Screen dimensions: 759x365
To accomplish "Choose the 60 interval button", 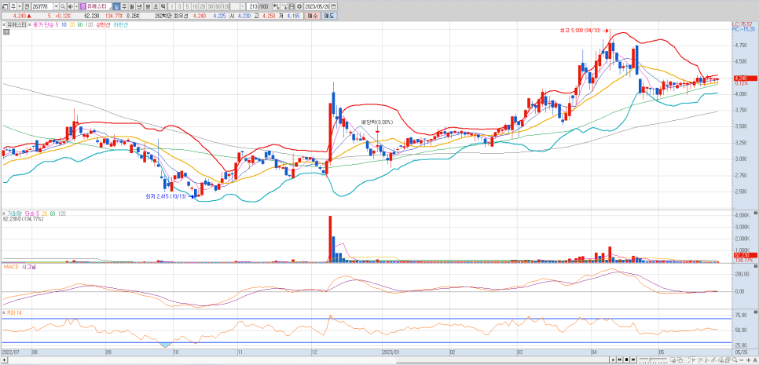I will tap(218, 6).
